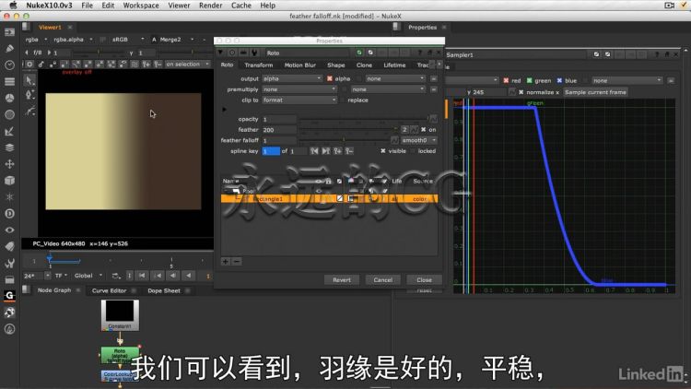Image resolution: width=691 pixels, height=389 pixels.
Task: Open the 3D nodes cube icon
Action: (9, 181)
